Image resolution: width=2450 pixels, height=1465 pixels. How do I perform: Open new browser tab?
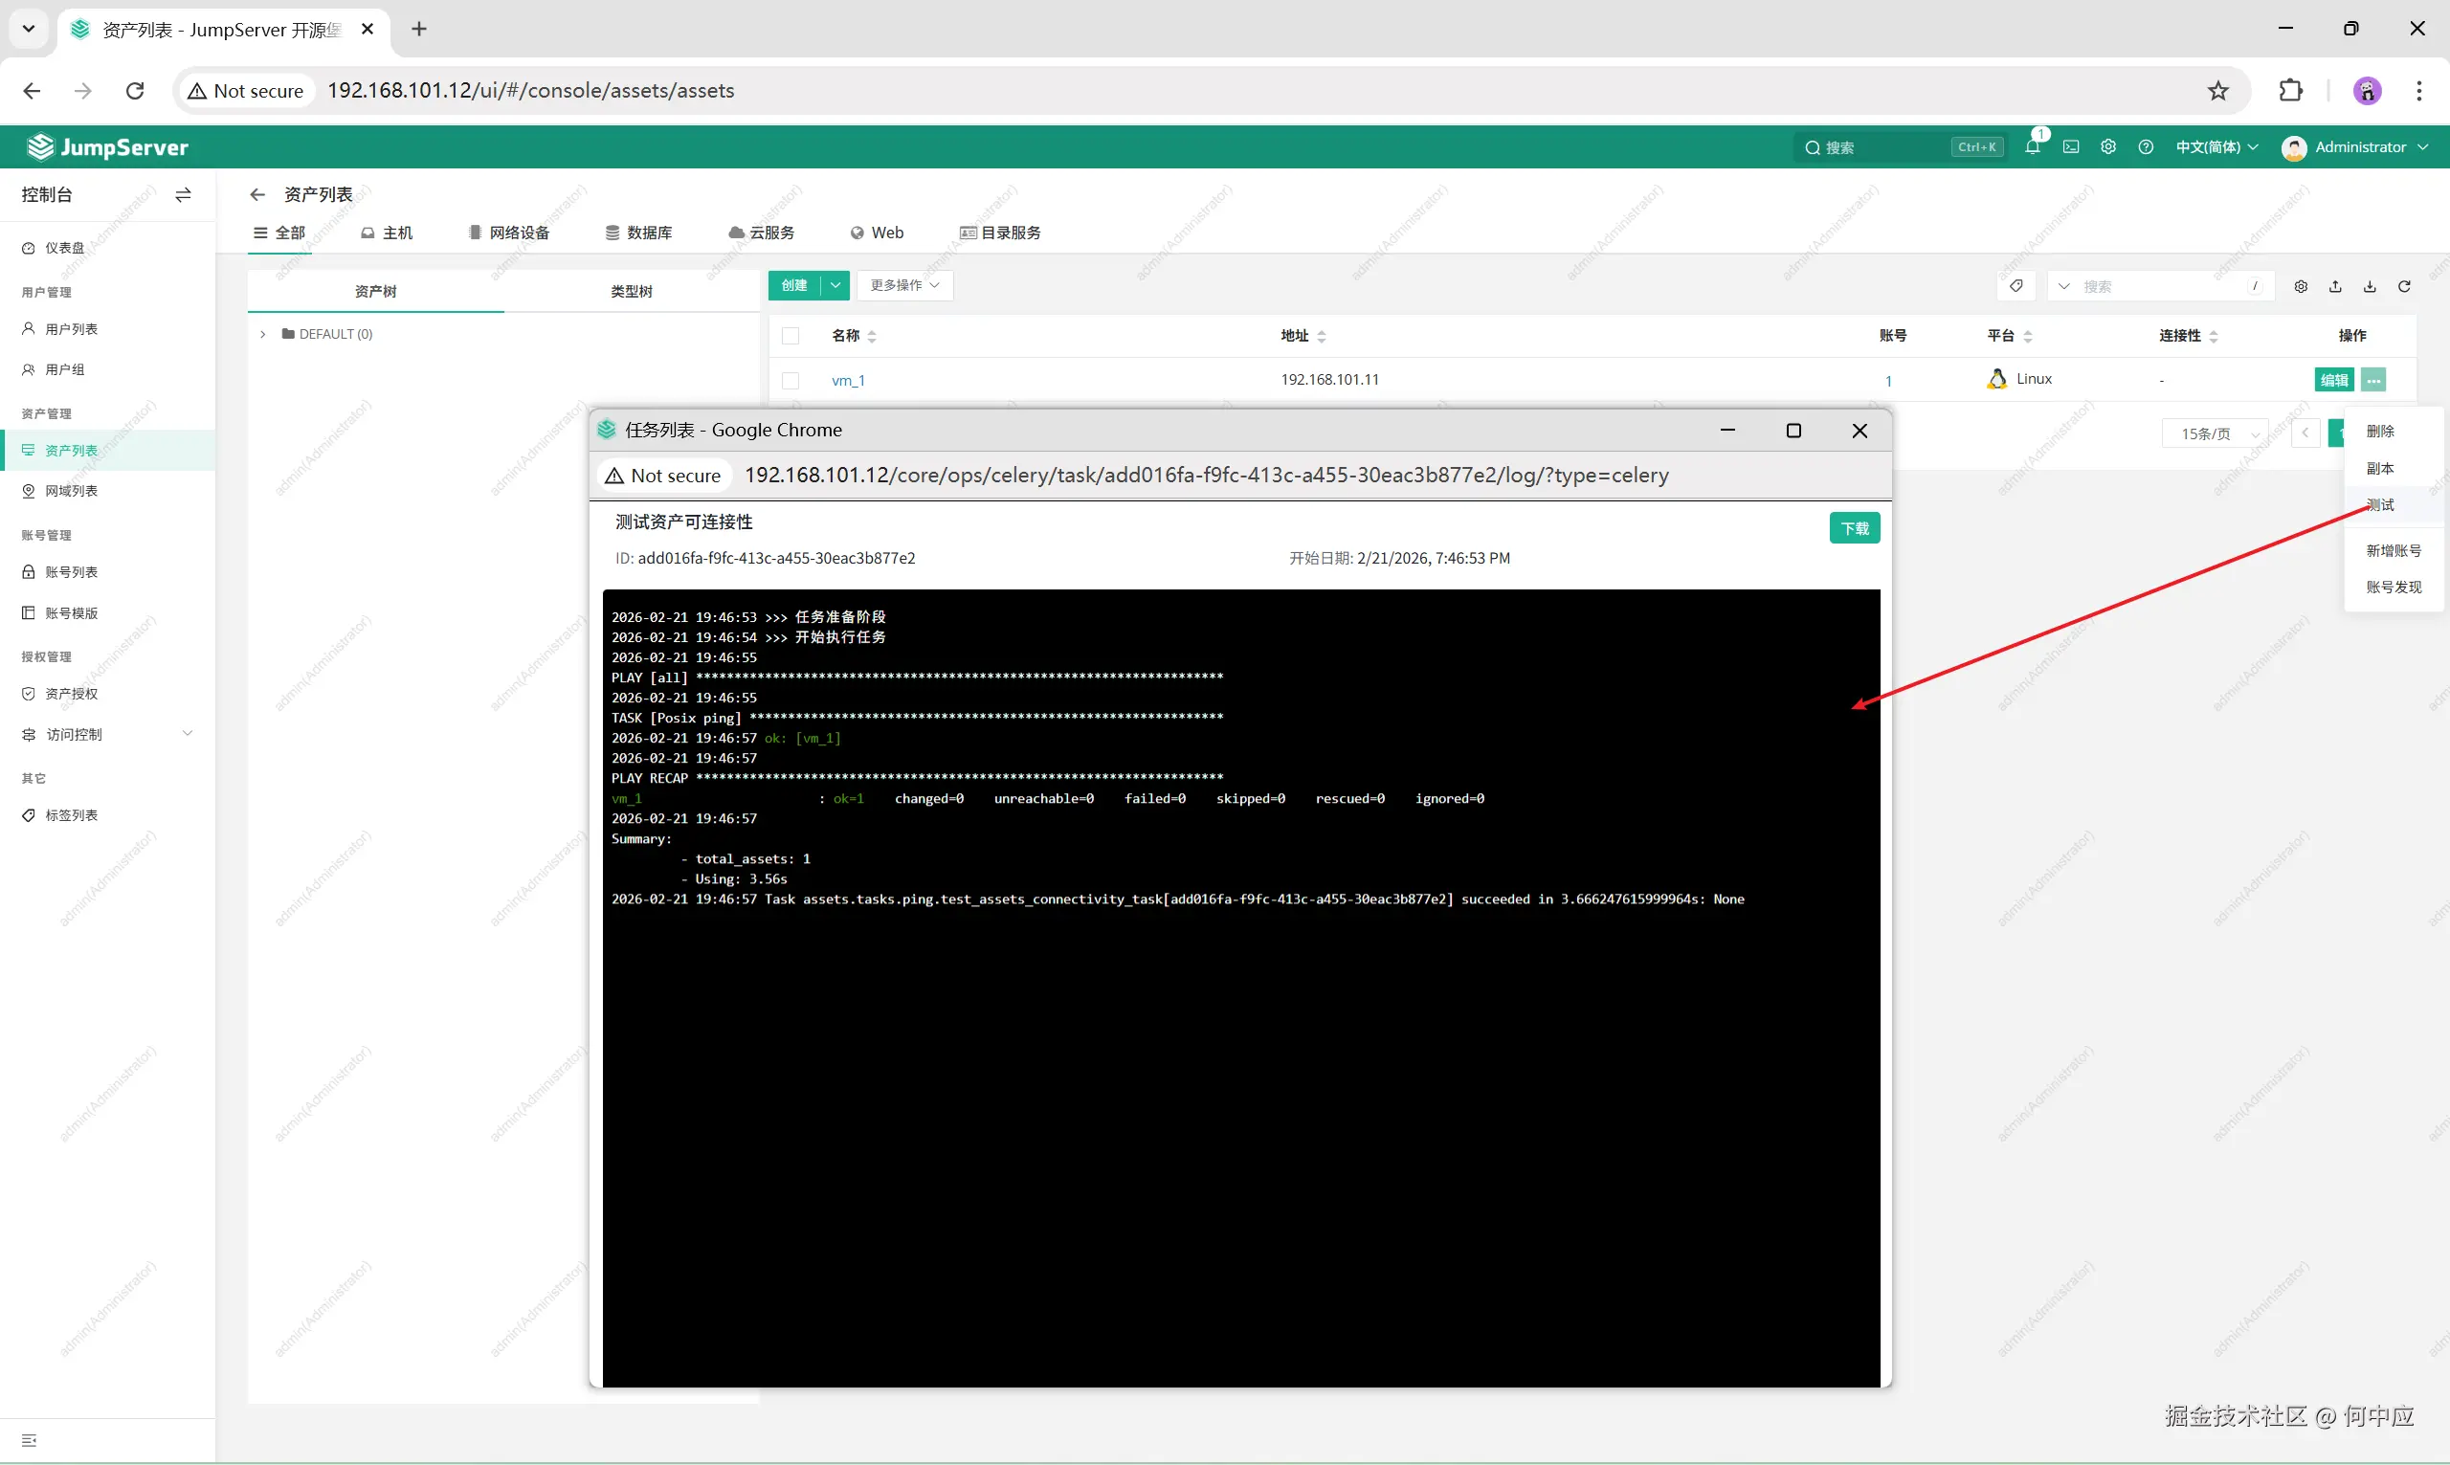point(419,30)
